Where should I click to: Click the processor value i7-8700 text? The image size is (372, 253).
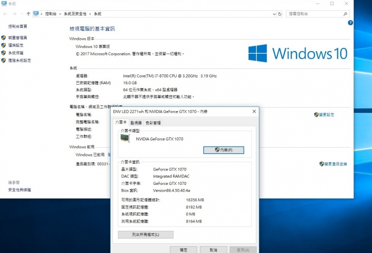[x=170, y=76]
